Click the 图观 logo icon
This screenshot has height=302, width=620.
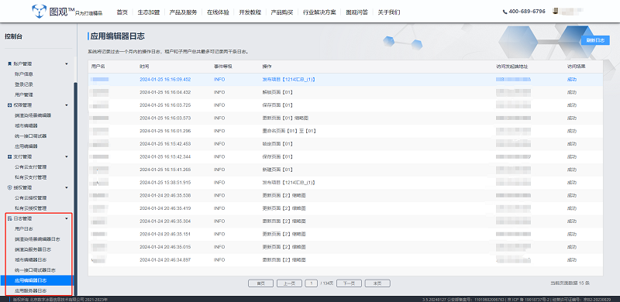pyautogui.click(x=40, y=12)
